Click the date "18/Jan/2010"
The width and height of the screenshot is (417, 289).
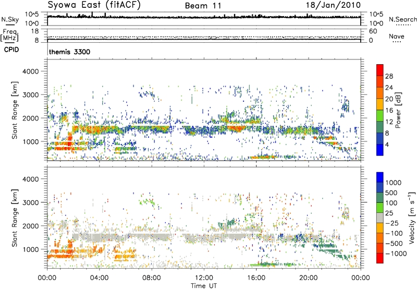[x=333, y=5]
